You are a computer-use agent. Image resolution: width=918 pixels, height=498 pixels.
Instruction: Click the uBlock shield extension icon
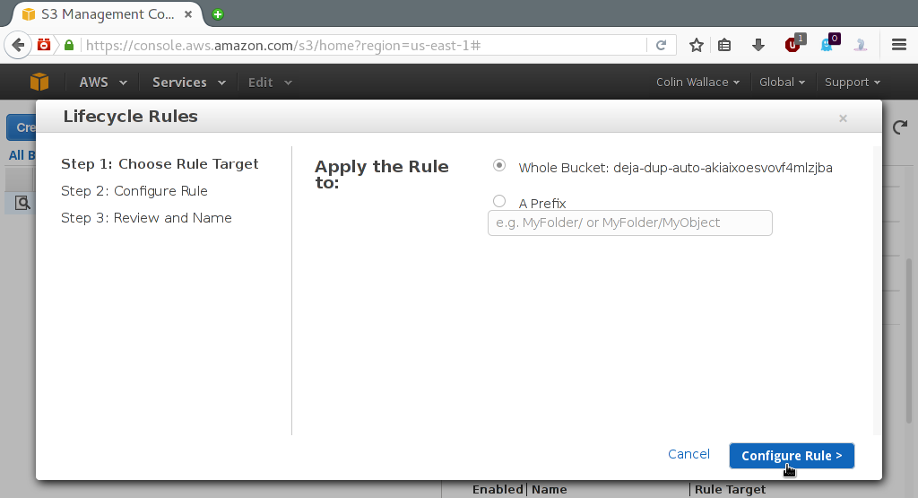794,44
